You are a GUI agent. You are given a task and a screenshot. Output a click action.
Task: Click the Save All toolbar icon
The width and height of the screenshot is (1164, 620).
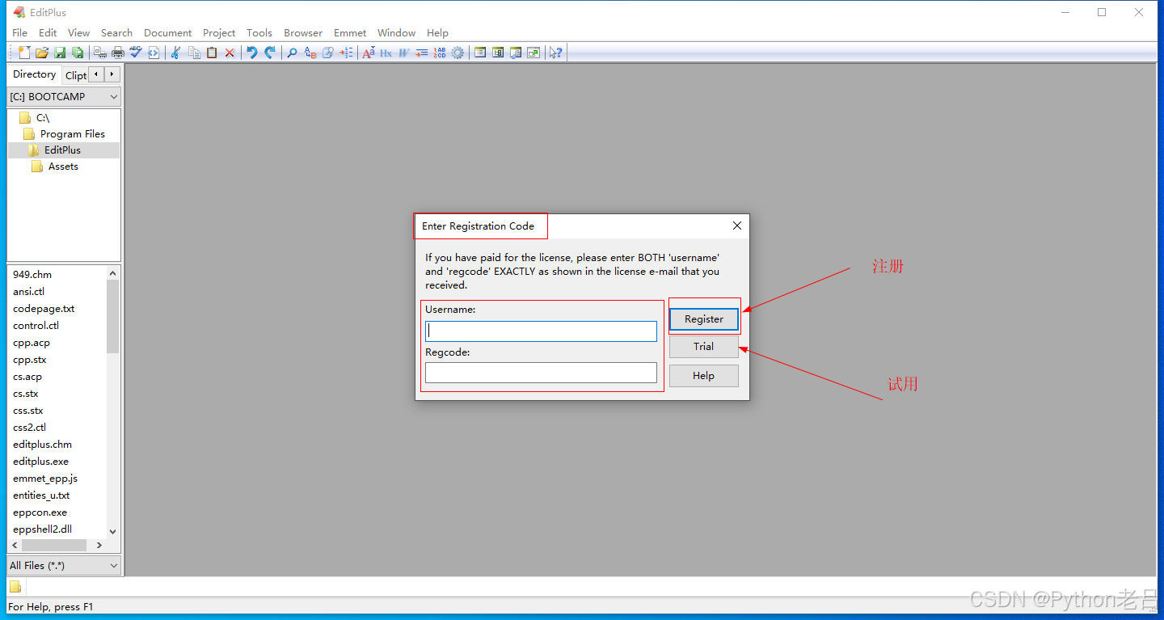[x=78, y=53]
